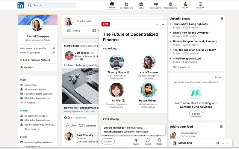Screen dimensions: 239x149
Task: Raise your hand in the room
Action: tap(159, 142)
